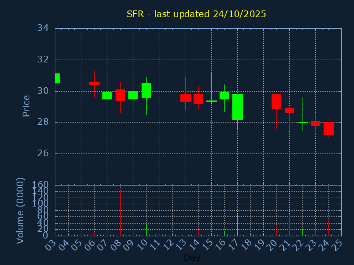Click the chart title 'SFR - last updated 24/10/2025'
Viewport: 354px width, 265px height.
(196, 14)
